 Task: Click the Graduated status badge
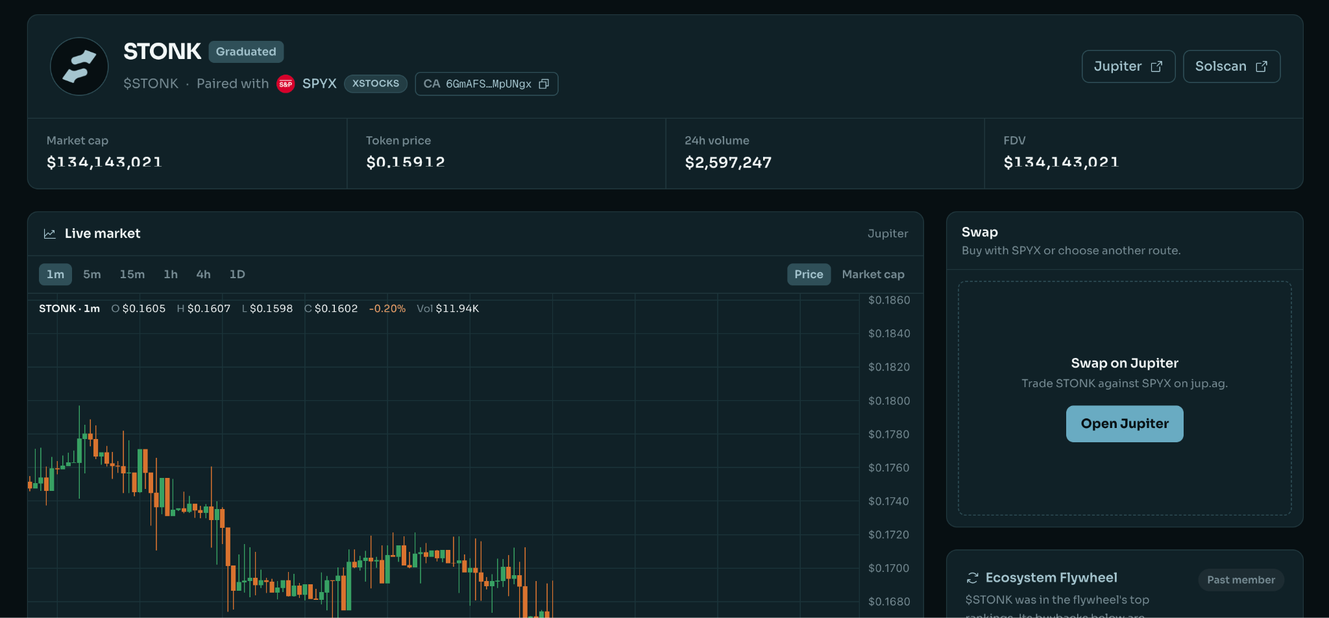click(246, 51)
